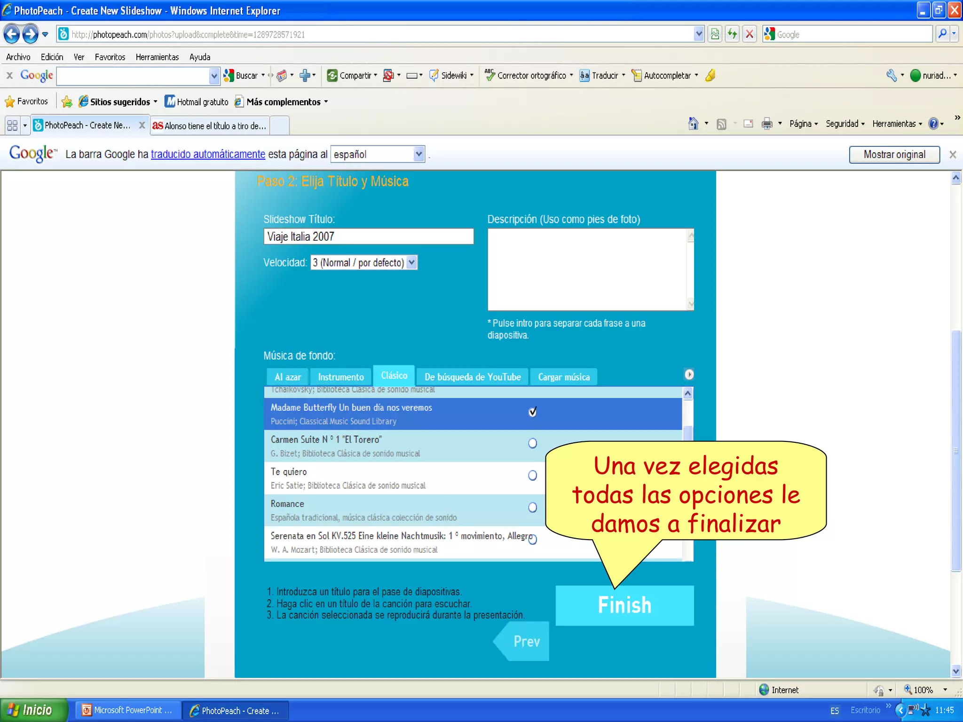Click the Sidewiki toolbar icon
The width and height of the screenshot is (963, 722).
click(x=434, y=75)
